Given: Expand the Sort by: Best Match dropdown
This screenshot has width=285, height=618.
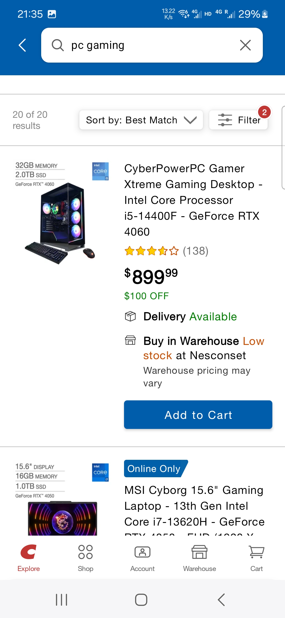Looking at the screenshot, I should 141,120.
